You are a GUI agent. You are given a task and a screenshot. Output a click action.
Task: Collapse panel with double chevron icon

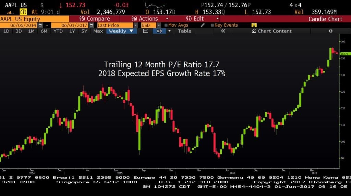coord(223,31)
